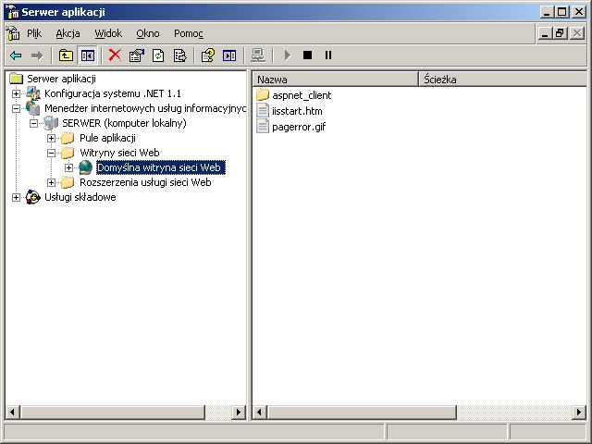Start the site with the play button

(x=288, y=55)
